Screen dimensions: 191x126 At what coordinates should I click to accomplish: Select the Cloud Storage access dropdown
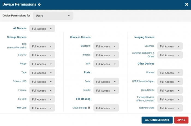106,108
